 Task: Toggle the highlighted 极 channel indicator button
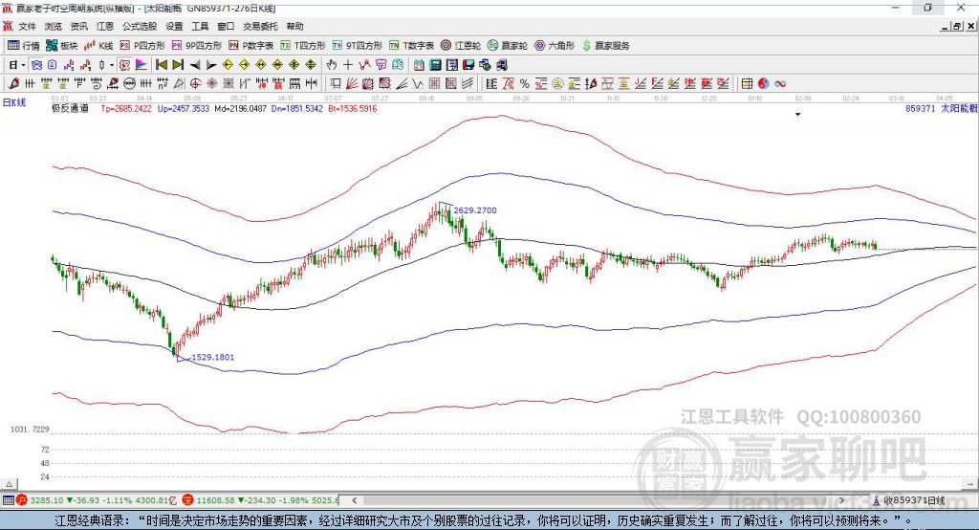[x=125, y=65]
